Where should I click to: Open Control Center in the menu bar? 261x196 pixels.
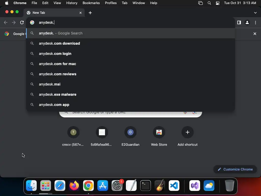pyautogui.click(x=218, y=3)
